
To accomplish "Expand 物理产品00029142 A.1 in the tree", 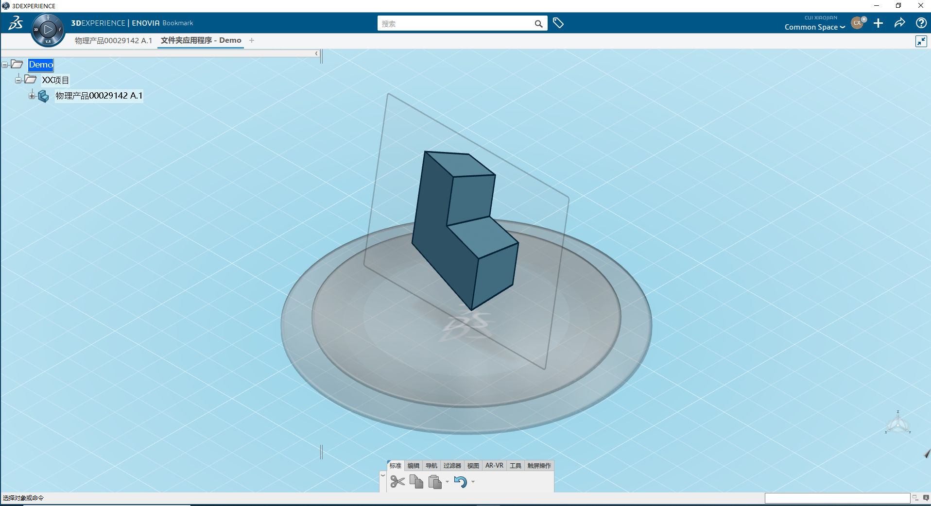I will click(x=32, y=96).
